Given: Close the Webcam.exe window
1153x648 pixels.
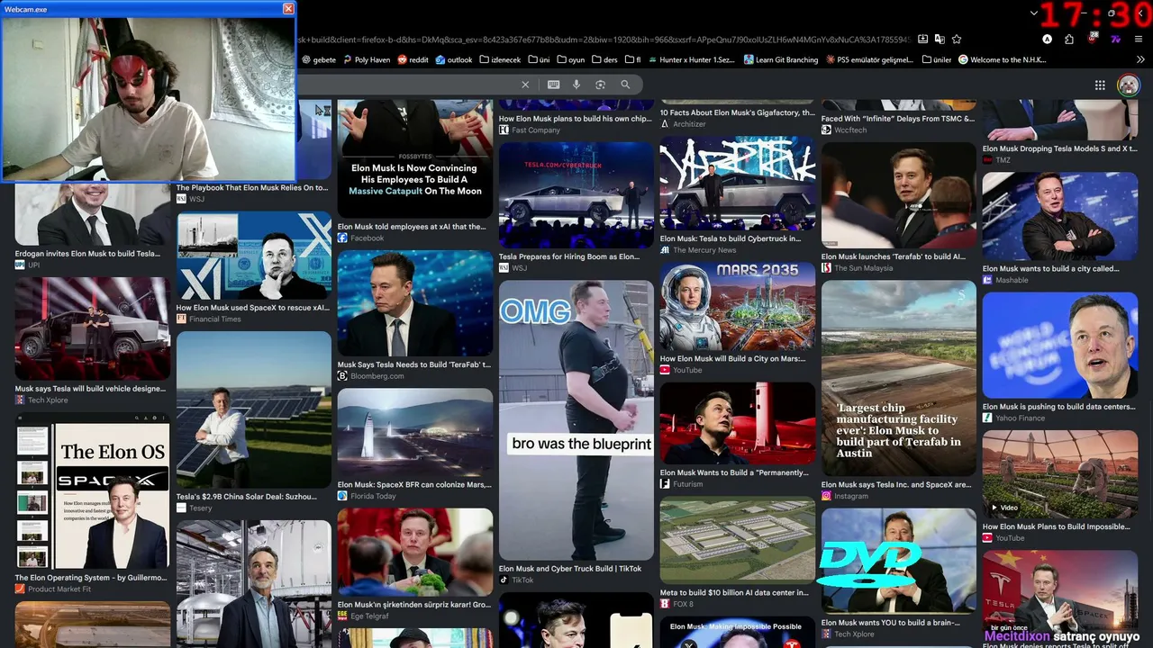Looking at the screenshot, I should coord(288,8).
